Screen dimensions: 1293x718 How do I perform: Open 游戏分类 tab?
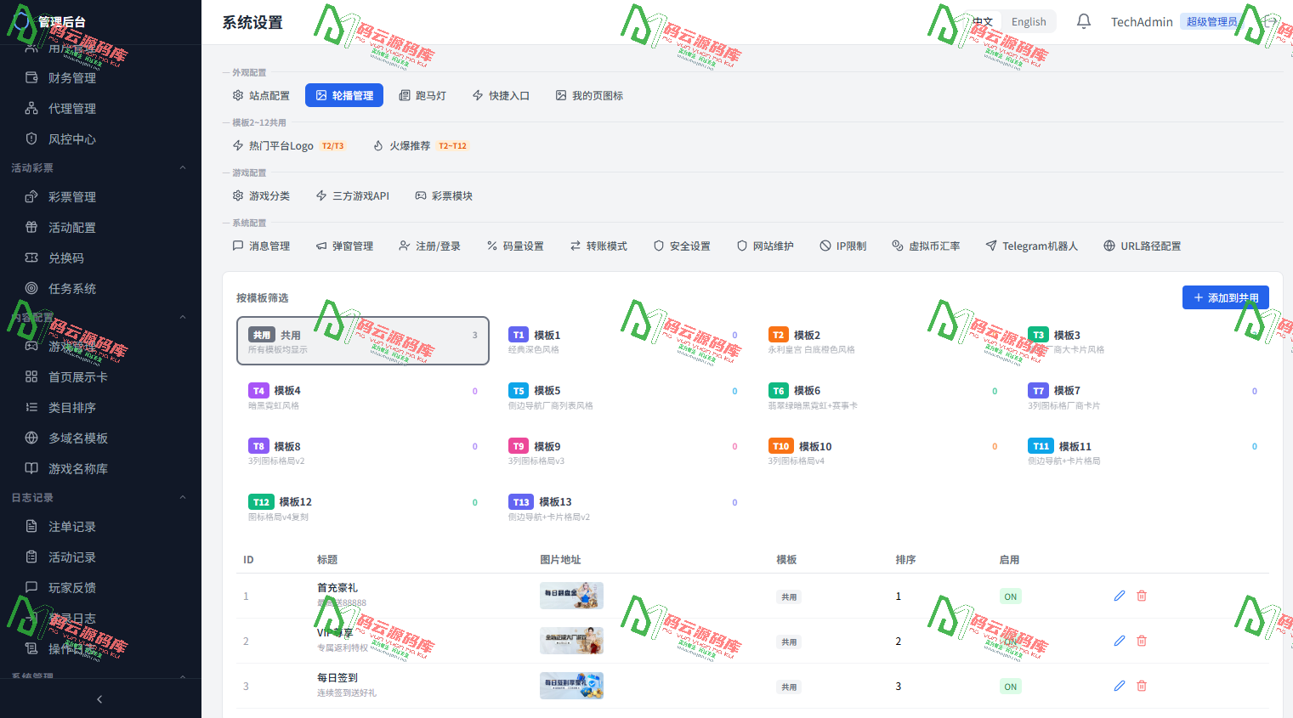click(261, 195)
